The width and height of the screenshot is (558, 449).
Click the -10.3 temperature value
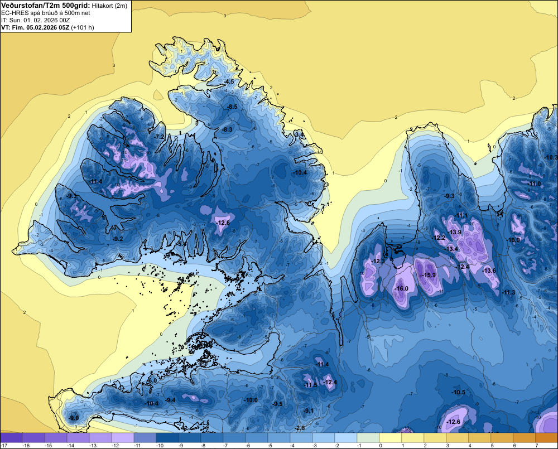552,158
